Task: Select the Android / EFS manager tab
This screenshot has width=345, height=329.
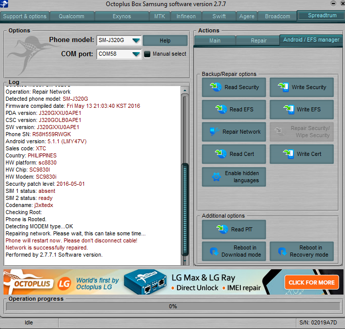Action: click(311, 40)
